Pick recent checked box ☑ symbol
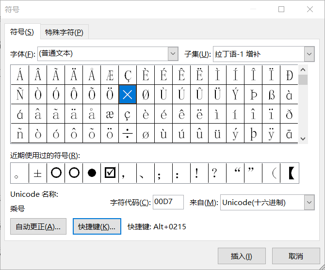Image resolution: width=325 pixels, height=270 pixels. tap(110, 173)
